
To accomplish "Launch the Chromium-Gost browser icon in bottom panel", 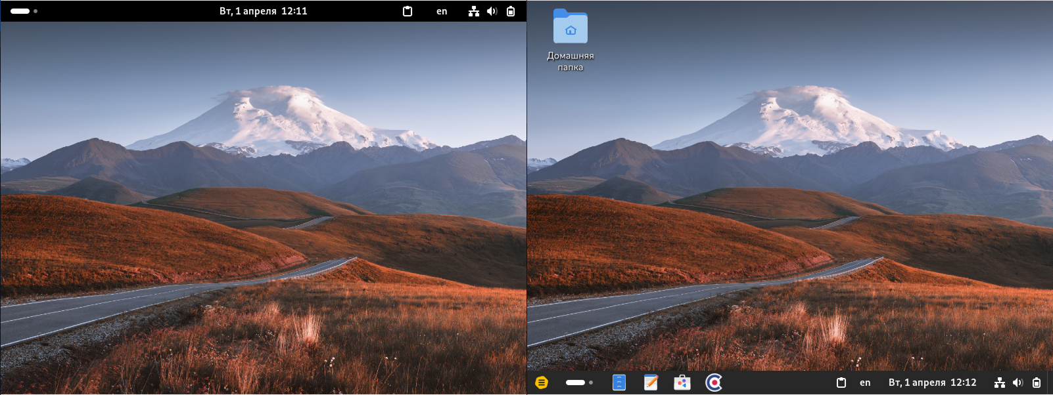I will (714, 383).
